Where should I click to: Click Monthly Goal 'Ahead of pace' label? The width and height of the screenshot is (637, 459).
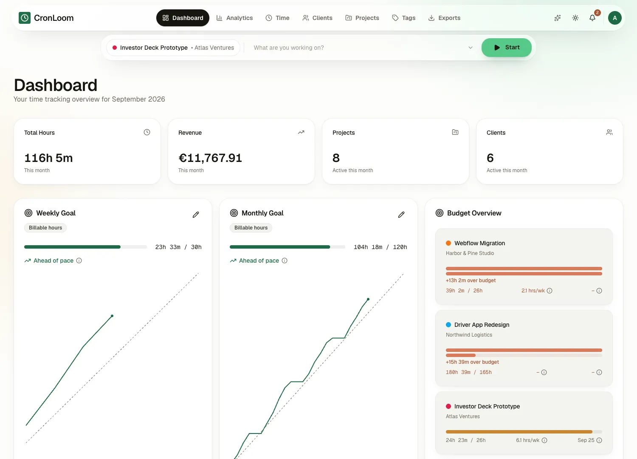[x=259, y=261]
